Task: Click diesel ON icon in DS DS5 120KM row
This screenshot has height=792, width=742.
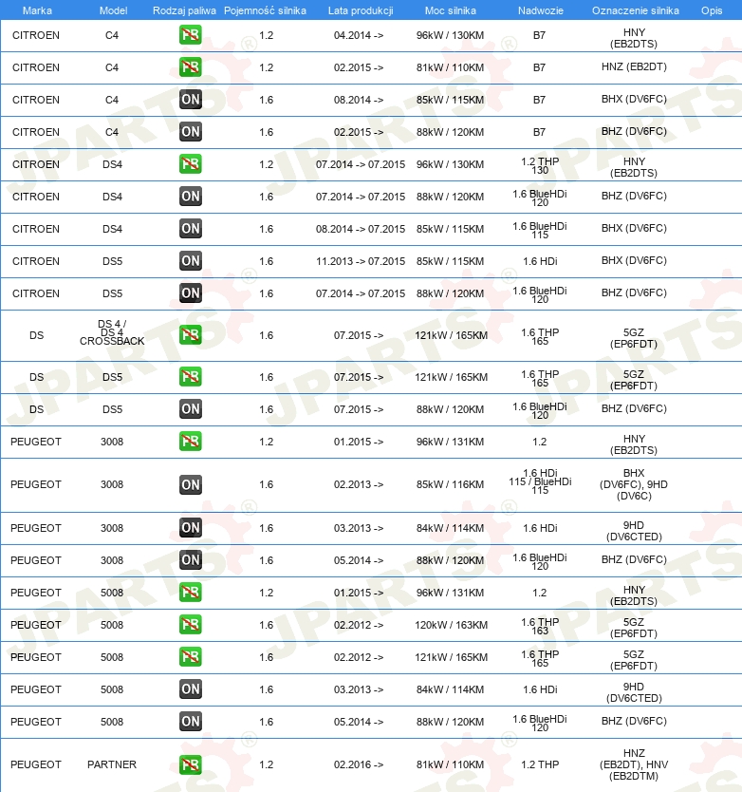Action: pyautogui.click(x=191, y=409)
